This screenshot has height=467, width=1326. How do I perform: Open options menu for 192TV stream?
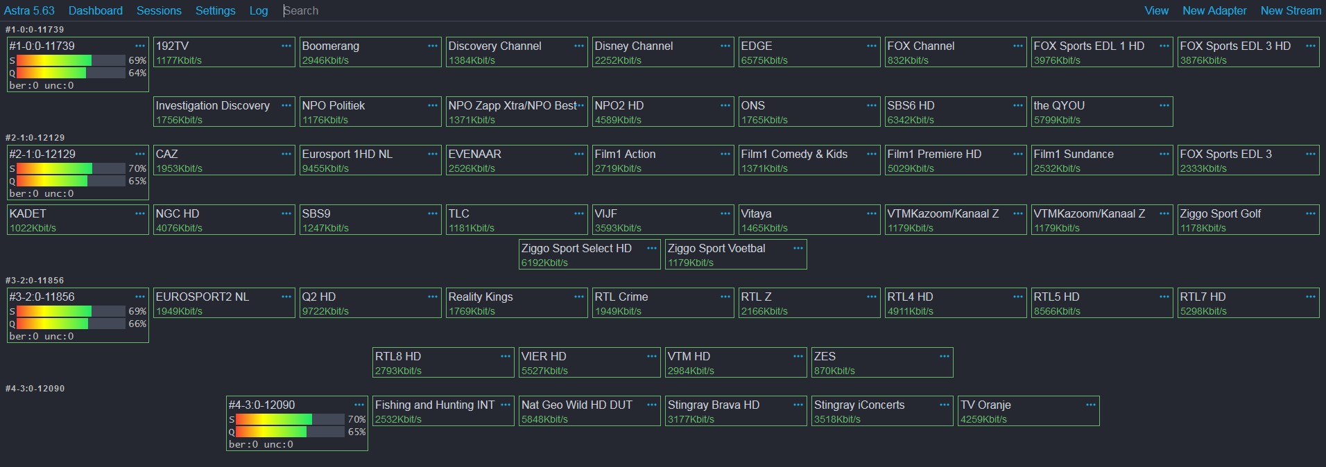tap(286, 46)
